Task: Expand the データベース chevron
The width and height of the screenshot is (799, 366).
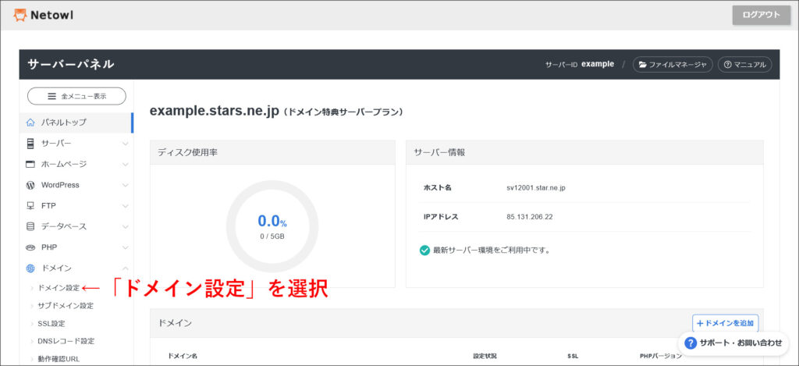Action: [x=125, y=227]
